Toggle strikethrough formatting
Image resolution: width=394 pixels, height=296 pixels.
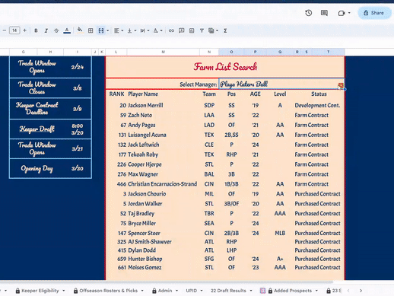(56, 30)
